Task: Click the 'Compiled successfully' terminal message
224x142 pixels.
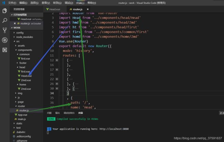Action: (x=77, y=119)
